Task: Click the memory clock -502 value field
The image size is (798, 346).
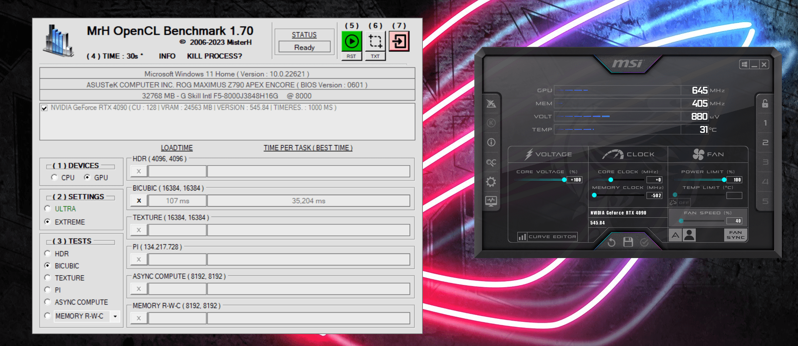Action: [655, 195]
